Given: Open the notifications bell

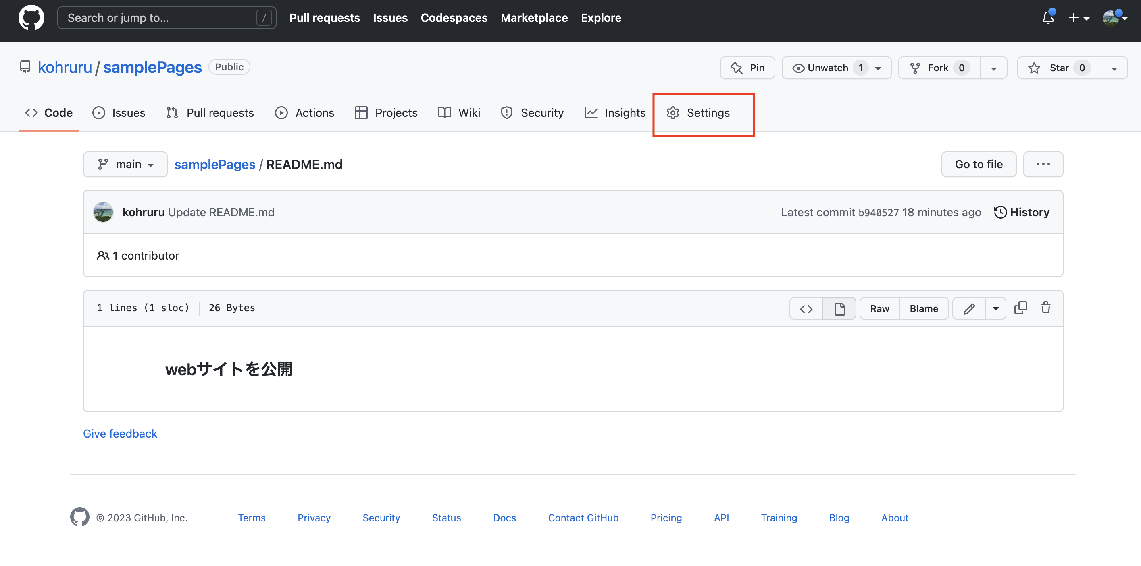Looking at the screenshot, I should (1047, 18).
